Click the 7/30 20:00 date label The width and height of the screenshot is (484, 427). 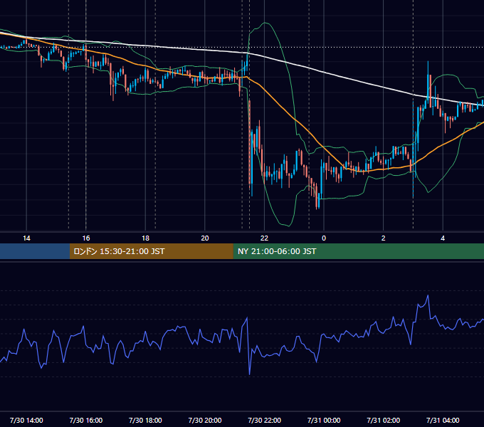click(x=205, y=420)
